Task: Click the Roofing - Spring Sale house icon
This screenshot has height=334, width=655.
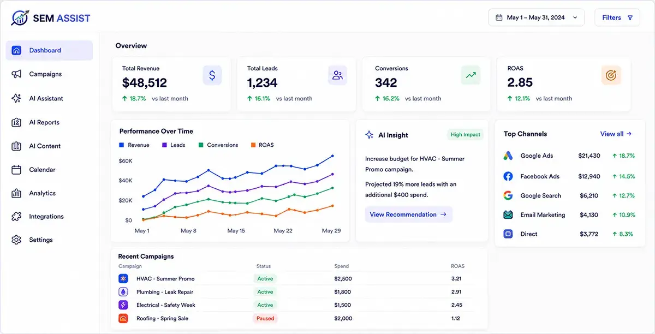Action: click(123, 318)
